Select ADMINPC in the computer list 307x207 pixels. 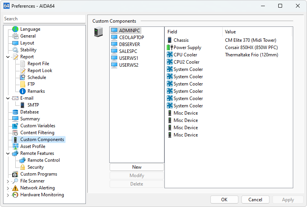(x=130, y=31)
